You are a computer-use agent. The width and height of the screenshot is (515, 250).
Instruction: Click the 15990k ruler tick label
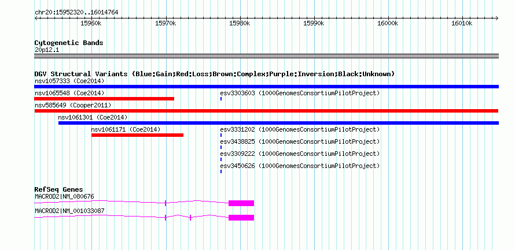click(314, 23)
